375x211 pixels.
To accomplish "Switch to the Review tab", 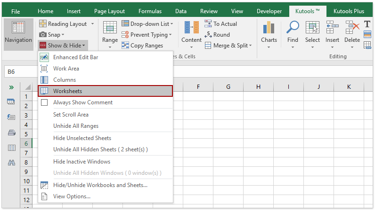I will 209,11.
